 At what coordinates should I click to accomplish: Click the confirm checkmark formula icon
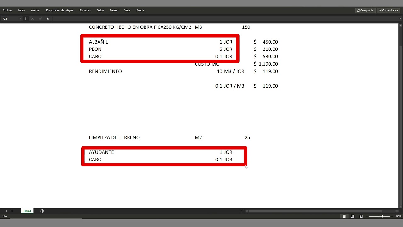click(x=40, y=19)
